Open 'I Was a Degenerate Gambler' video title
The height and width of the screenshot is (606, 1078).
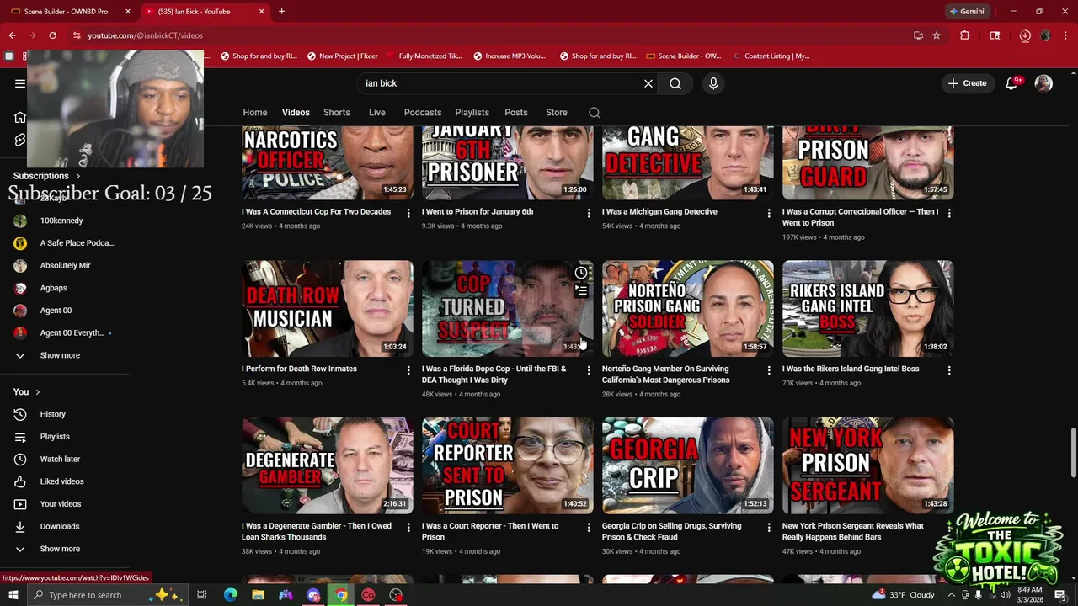click(317, 531)
